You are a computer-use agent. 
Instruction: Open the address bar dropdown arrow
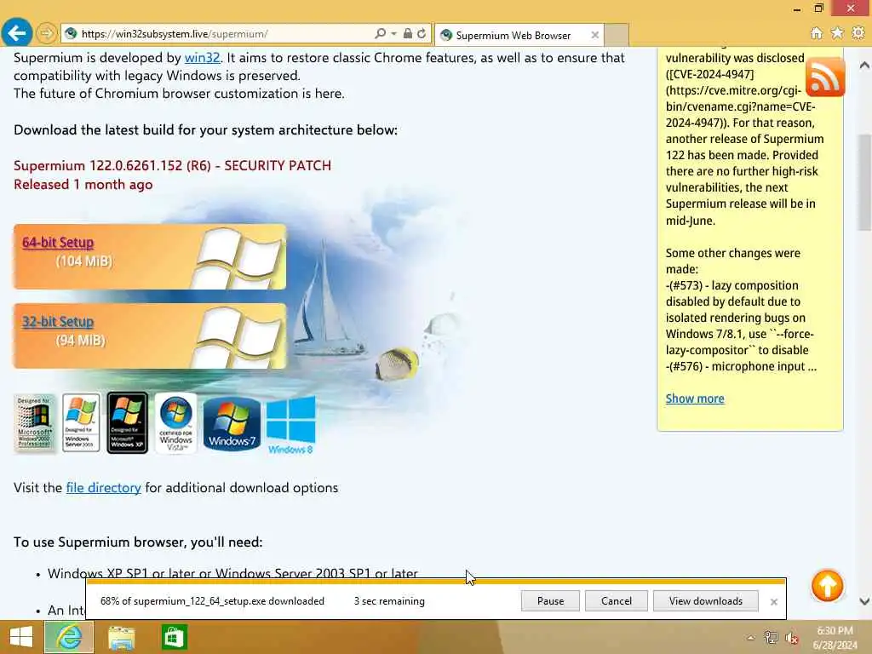(x=393, y=34)
